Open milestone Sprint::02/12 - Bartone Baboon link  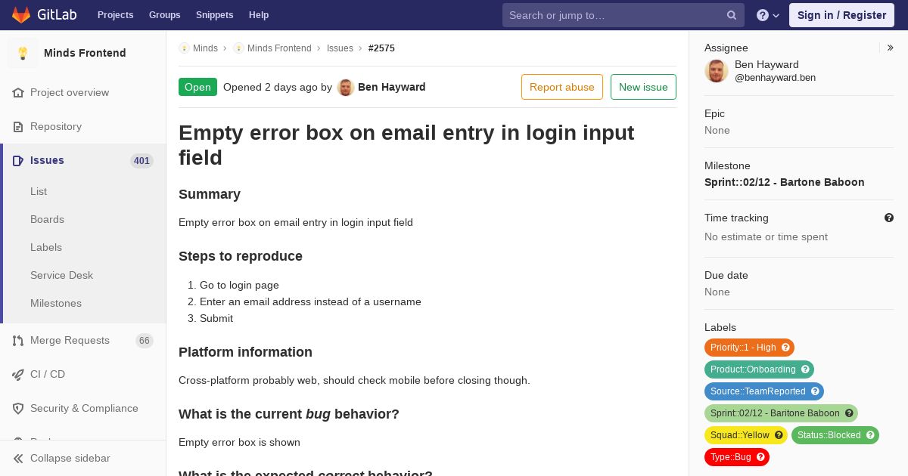tap(784, 182)
